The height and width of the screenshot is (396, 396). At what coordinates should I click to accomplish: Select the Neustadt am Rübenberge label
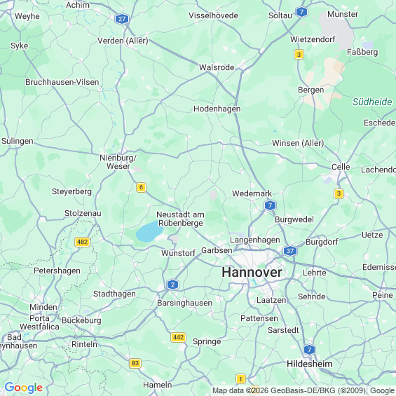(x=180, y=219)
